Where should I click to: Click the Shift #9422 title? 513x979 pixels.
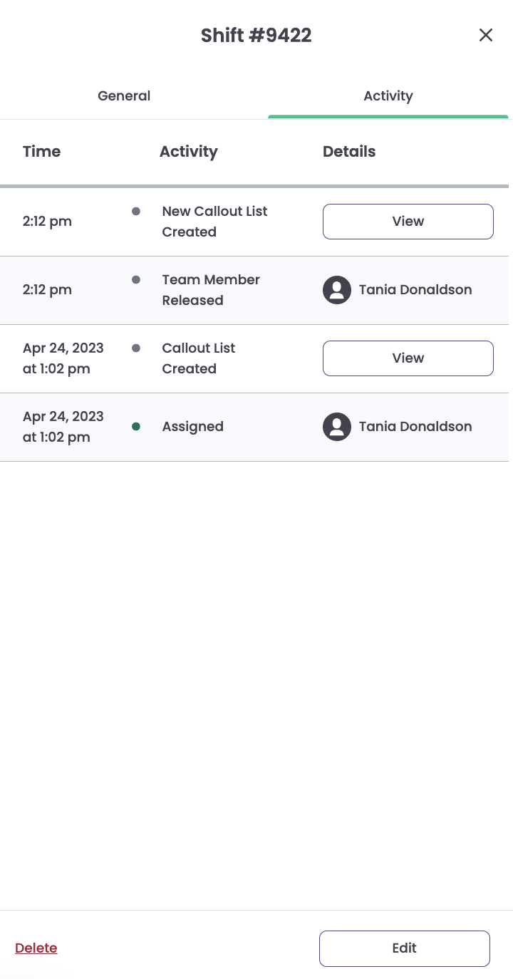click(x=256, y=35)
